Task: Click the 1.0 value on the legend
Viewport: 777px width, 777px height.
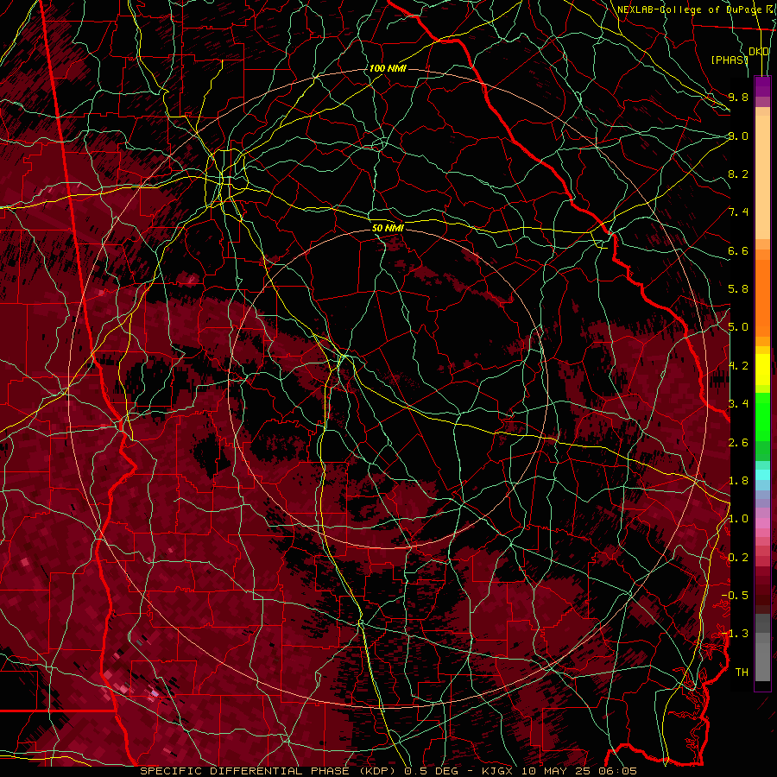Action: (x=738, y=519)
